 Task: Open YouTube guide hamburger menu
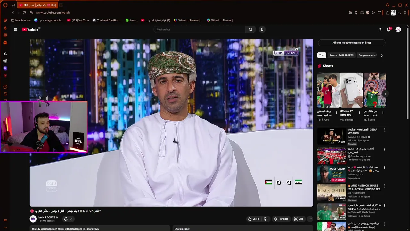(15, 30)
